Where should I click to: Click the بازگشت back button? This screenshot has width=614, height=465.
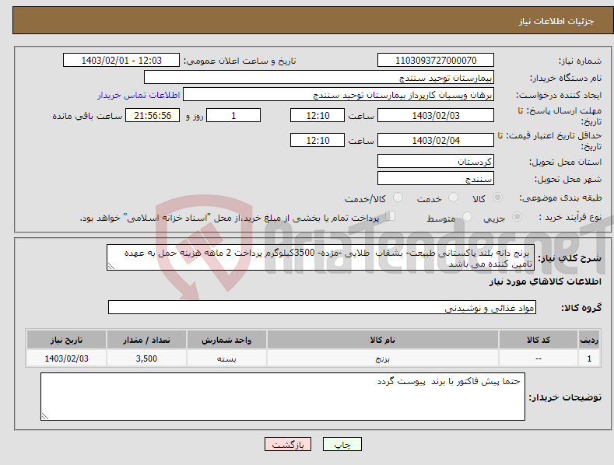tap(288, 444)
